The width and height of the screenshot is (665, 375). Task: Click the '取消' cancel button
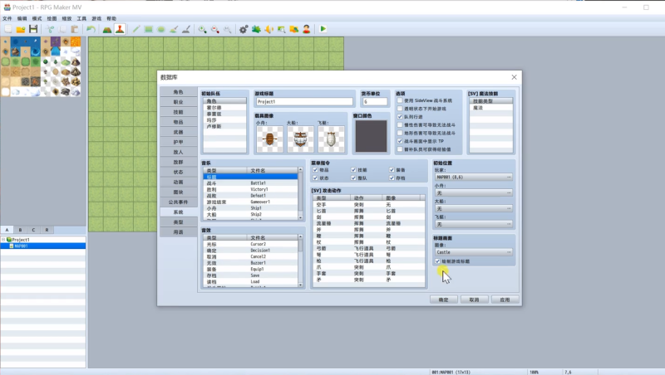[474, 300]
